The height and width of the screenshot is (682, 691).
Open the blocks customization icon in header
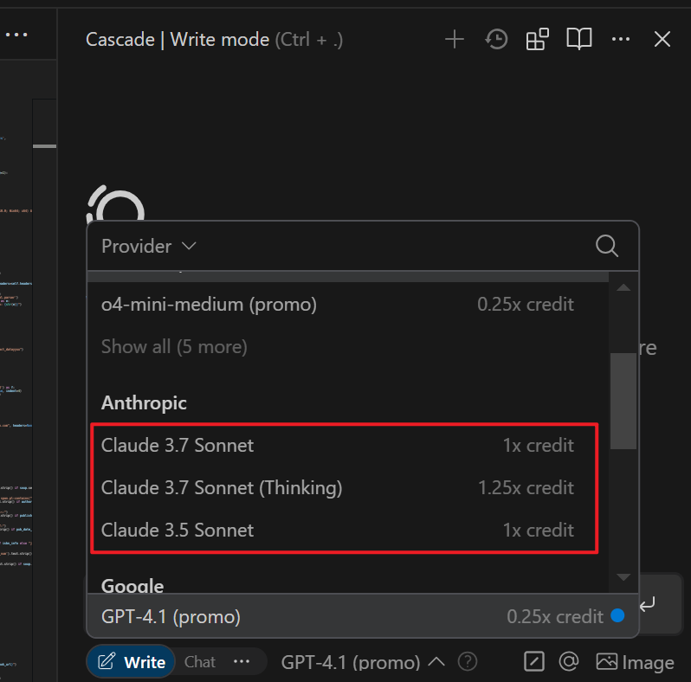pyautogui.click(x=537, y=40)
